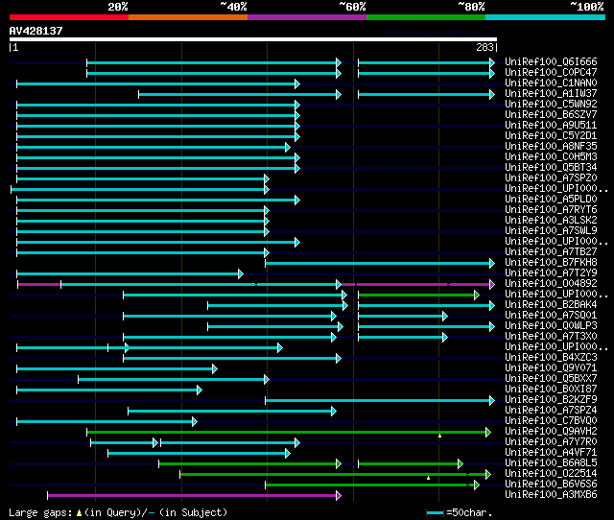Click the UniRef100_B6A8L5 hit name
Image resolution: width=614 pixels, height=520 pixels.
[x=551, y=463]
